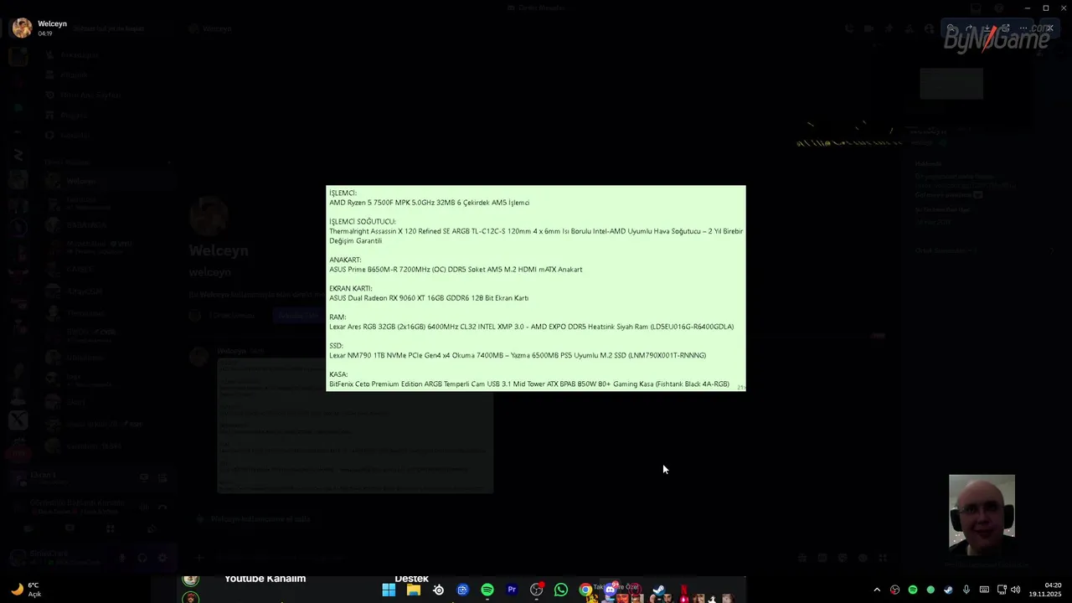This screenshot has width=1072, height=603.
Task: Open the 6°C Açık weather widget
Action: [x=25, y=590]
